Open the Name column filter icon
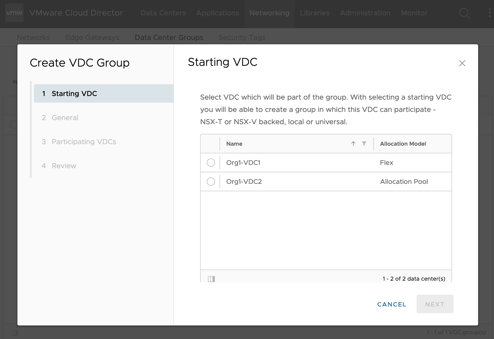494x339 pixels. click(364, 144)
